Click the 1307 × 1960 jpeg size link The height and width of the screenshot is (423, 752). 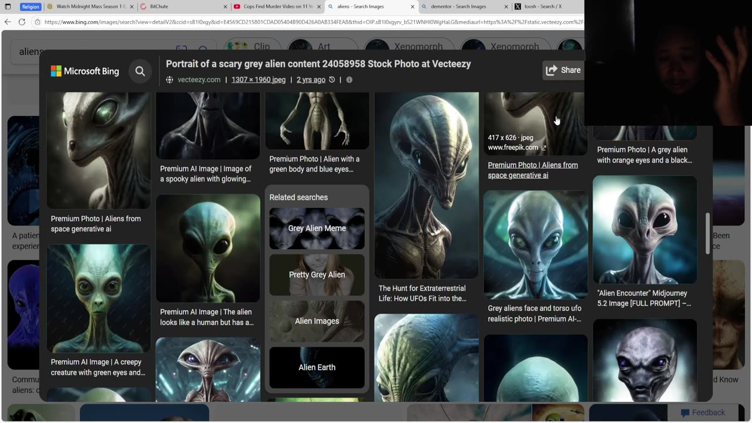(x=258, y=80)
